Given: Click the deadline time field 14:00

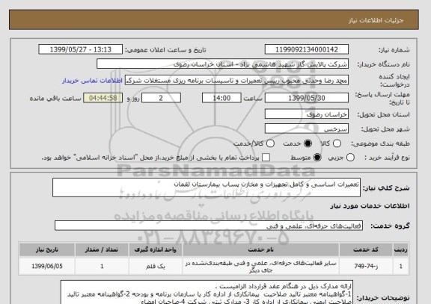Looking at the screenshot, I should coord(221,98).
